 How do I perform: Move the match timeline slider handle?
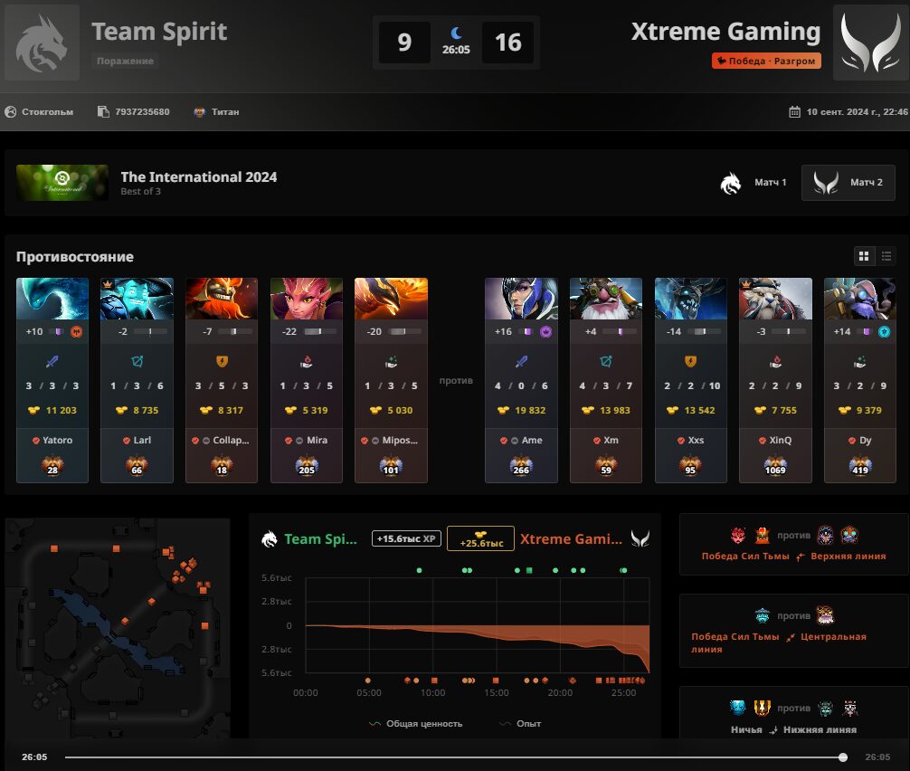(843, 757)
